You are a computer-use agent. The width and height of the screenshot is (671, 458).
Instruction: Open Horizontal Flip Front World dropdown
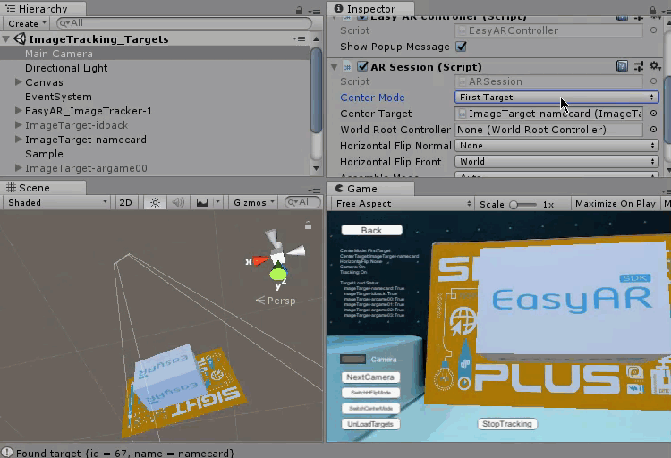(x=556, y=161)
